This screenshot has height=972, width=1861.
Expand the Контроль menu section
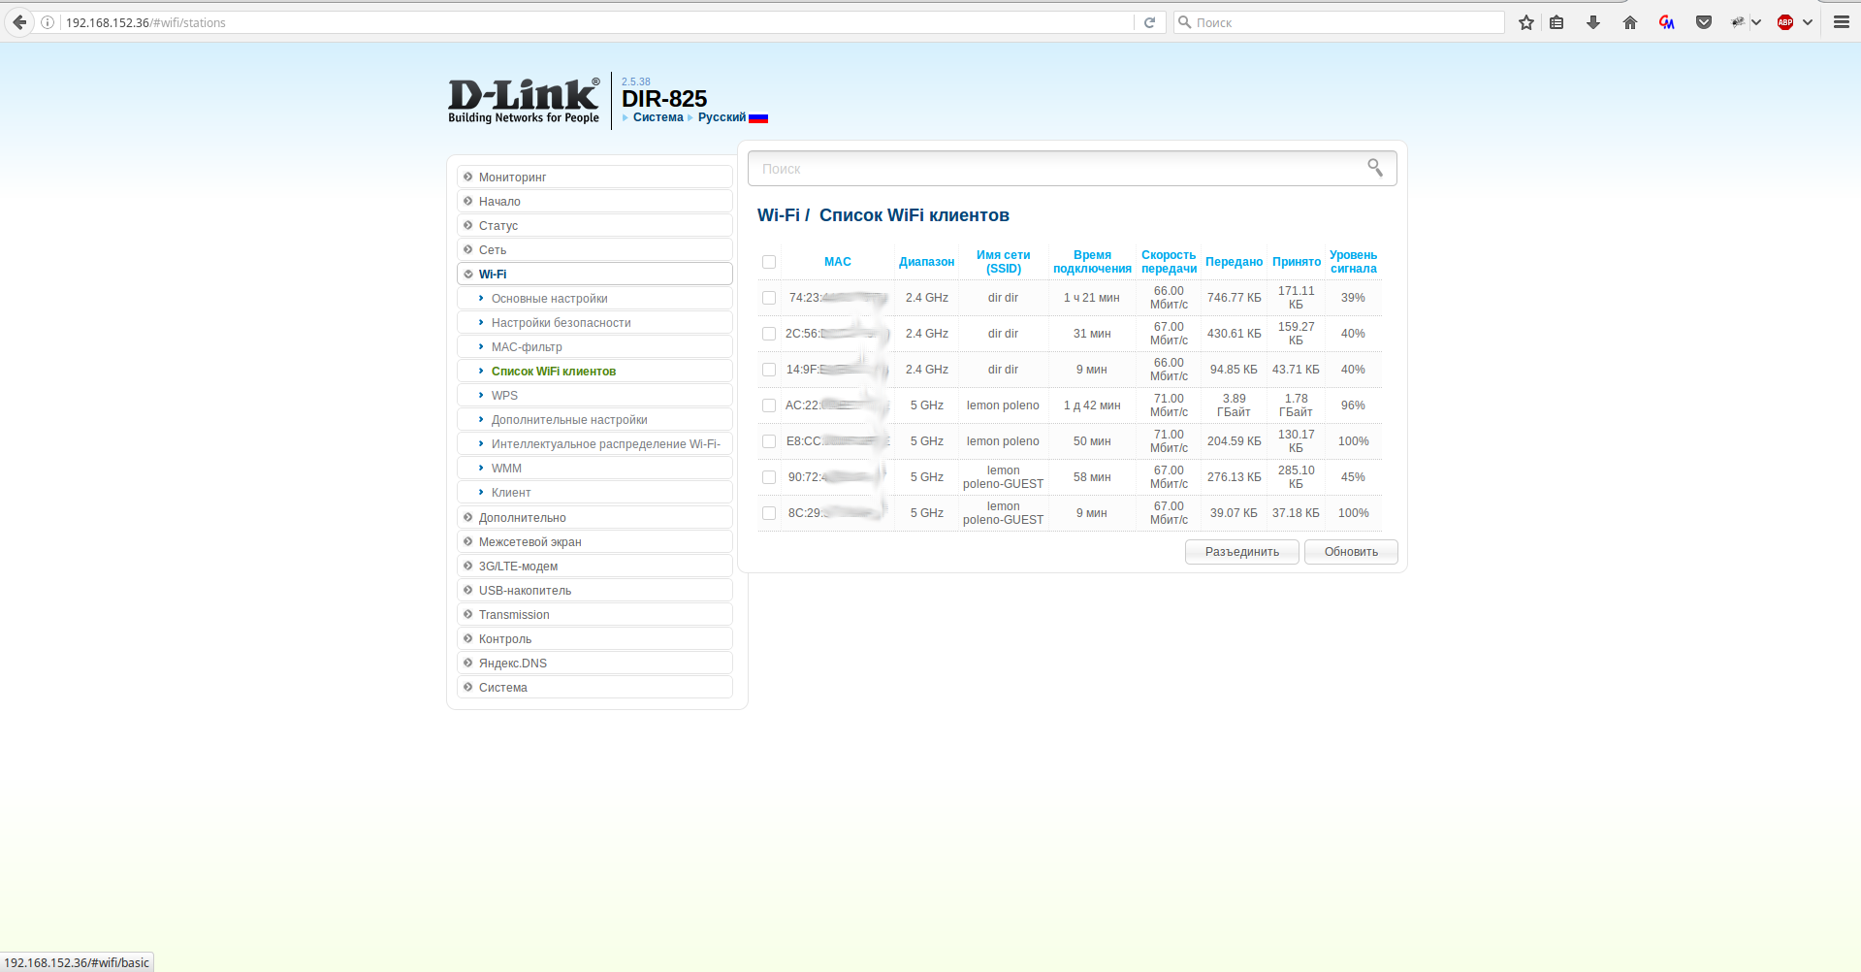click(x=594, y=638)
